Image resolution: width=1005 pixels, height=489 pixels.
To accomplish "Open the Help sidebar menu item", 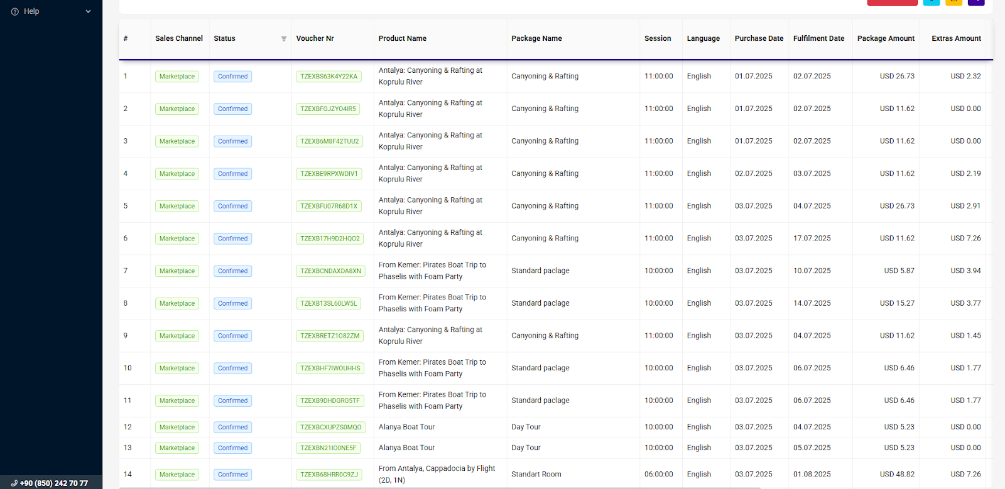I will pos(51,11).
